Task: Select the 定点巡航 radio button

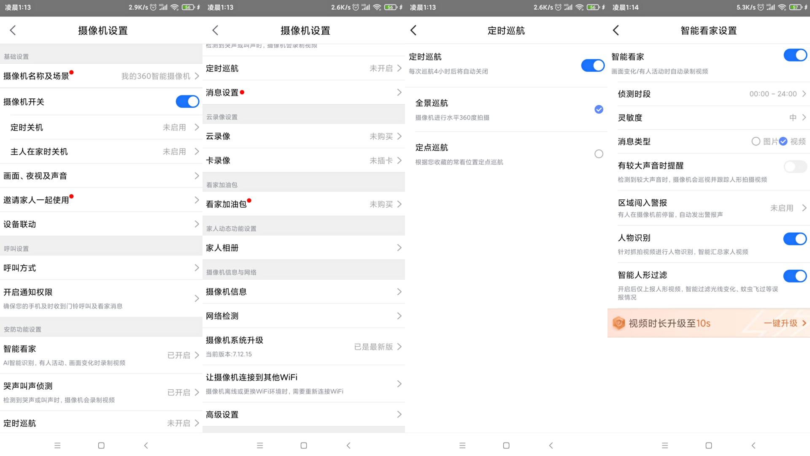Action: pyautogui.click(x=598, y=154)
